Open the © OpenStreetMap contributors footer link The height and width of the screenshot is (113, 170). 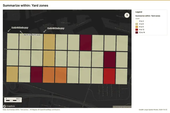[x=49, y=110]
